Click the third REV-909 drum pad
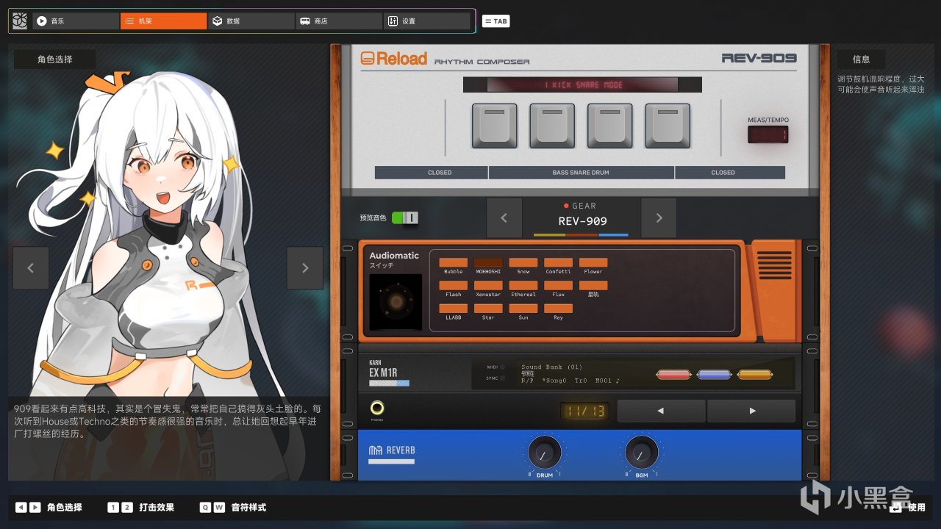Image resolution: width=941 pixels, height=529 pixels. click(x=610, y=126)
